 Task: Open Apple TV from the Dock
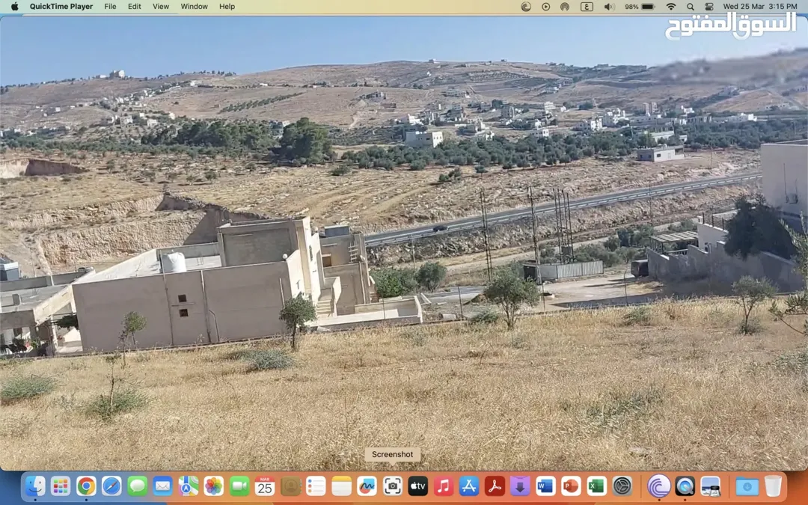(418, 486)
